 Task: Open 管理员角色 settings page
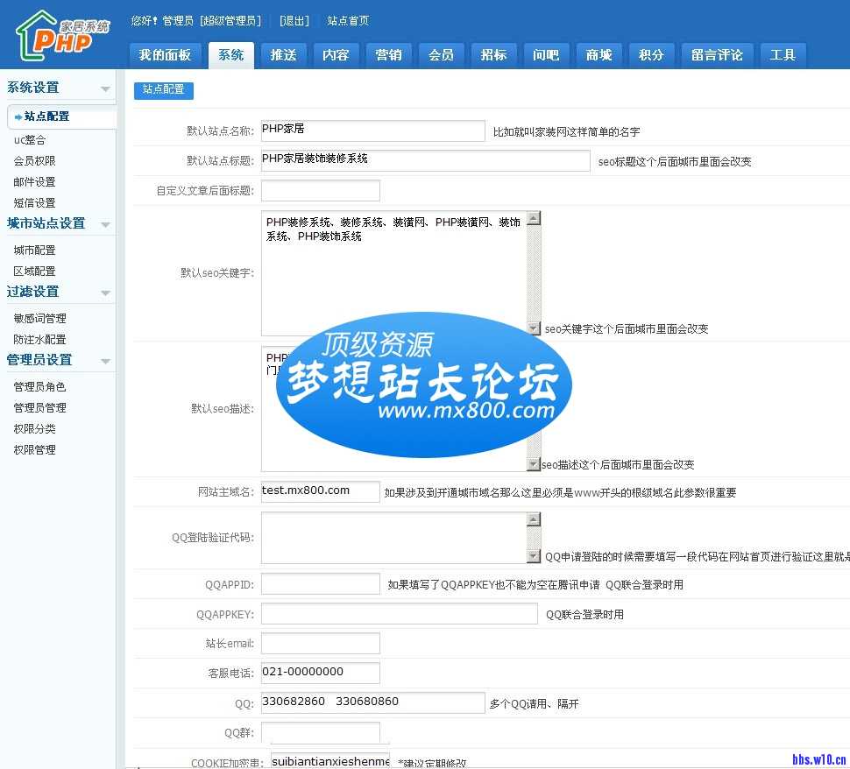tap(39, 387)
